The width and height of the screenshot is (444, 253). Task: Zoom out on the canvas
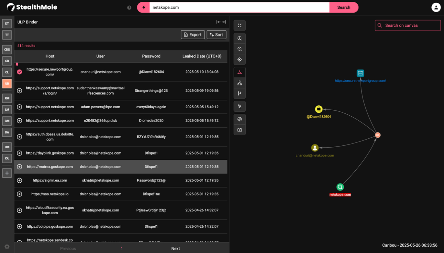click(239, 49)
